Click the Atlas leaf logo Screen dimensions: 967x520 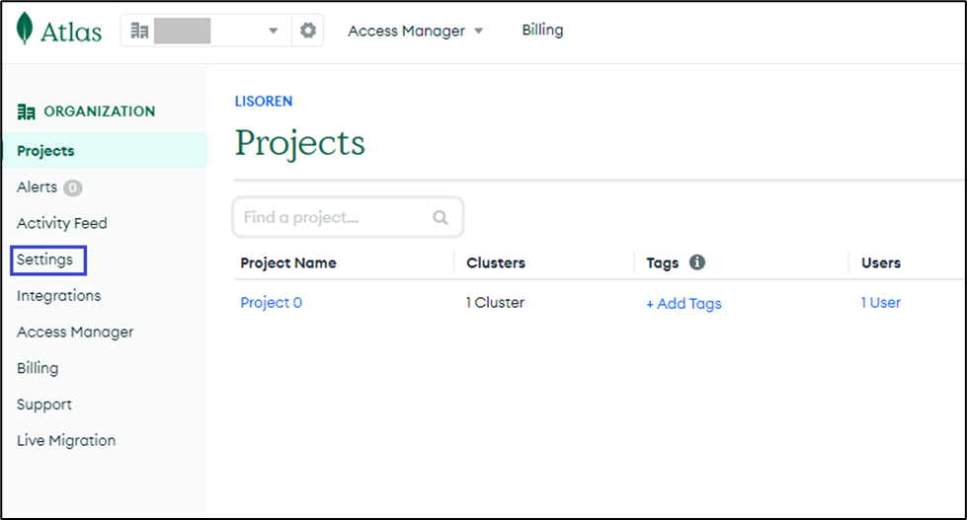click(26, 30)
